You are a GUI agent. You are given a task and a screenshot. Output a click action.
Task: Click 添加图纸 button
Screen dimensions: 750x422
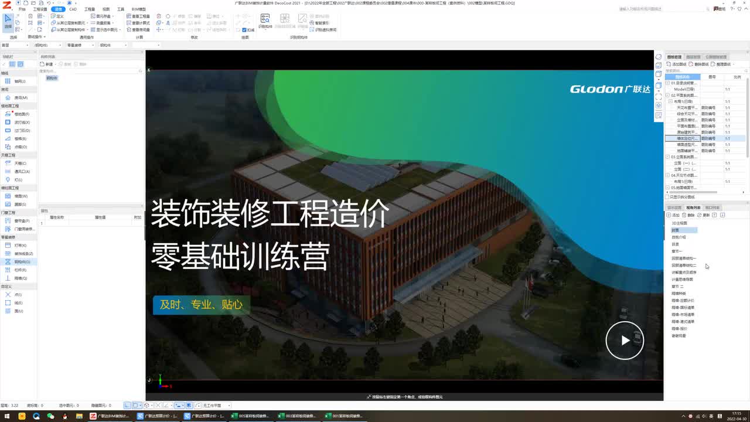(677, 64)
